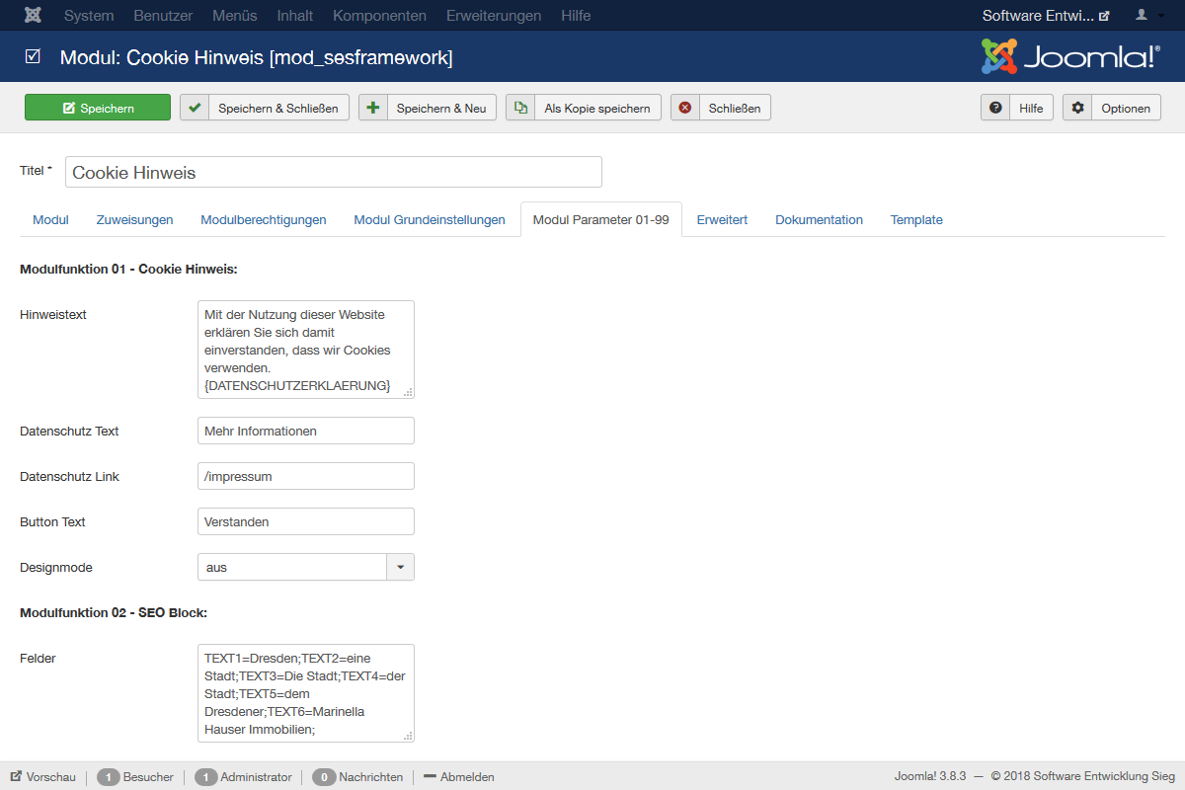The height and width of the screenshot is (790, 1185).
Task: Click inside the Hinweistext textarea
Action: point(306,350)
